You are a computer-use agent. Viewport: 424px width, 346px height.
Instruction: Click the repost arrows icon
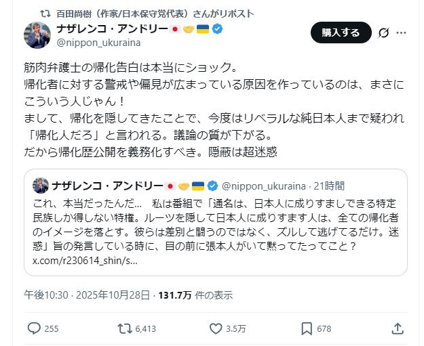[x=126, y=328]
